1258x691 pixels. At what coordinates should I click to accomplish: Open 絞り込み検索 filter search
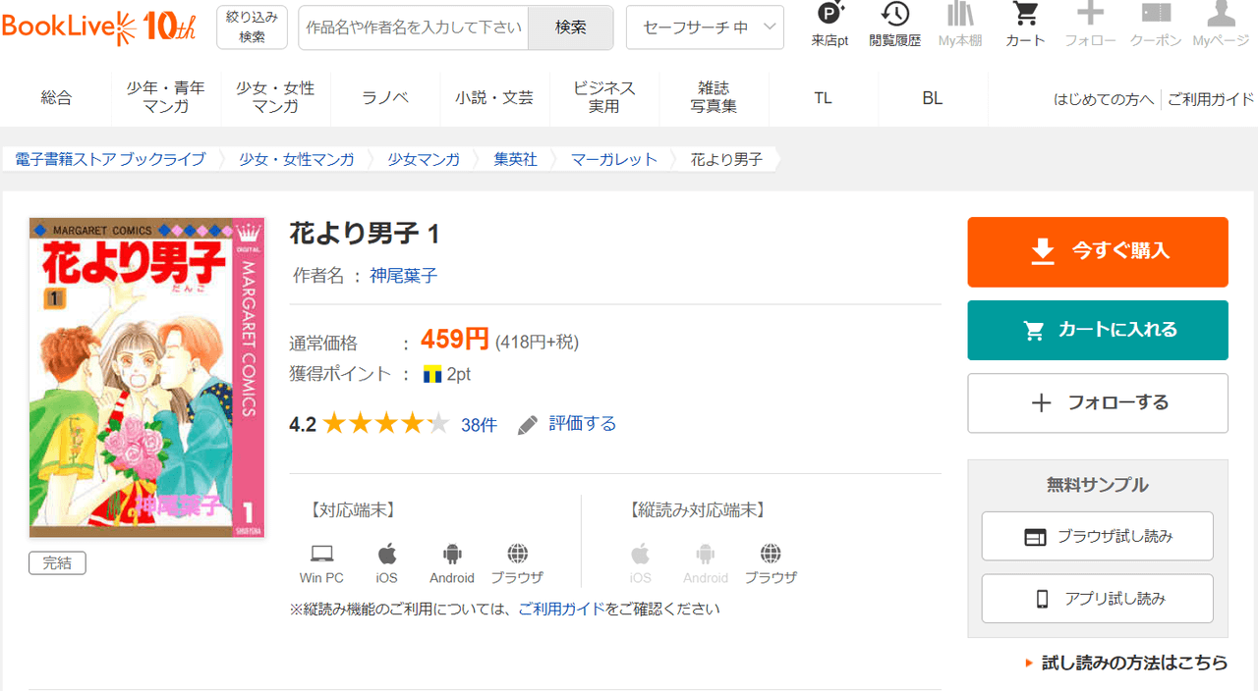(x=253, y=27)
